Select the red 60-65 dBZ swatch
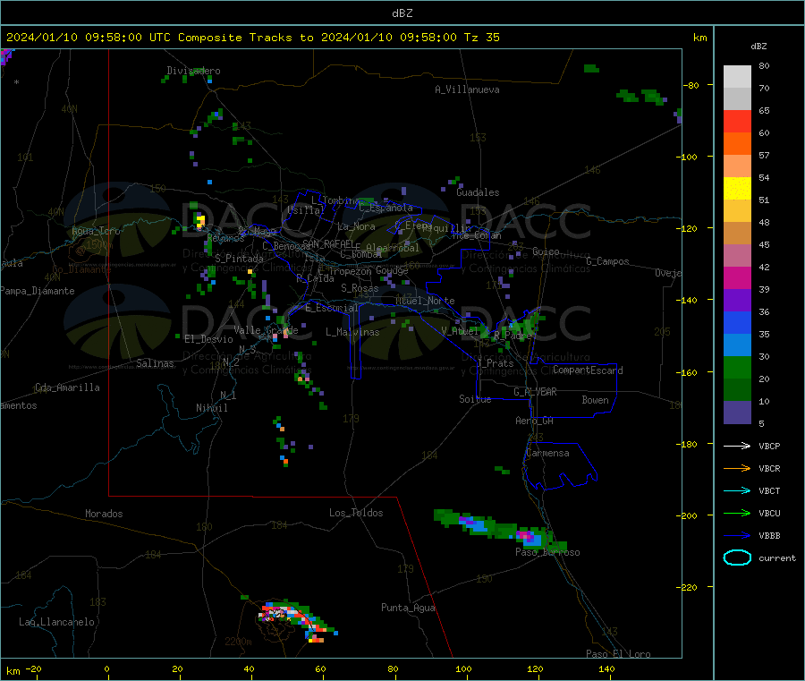 [x=737, y=121]
